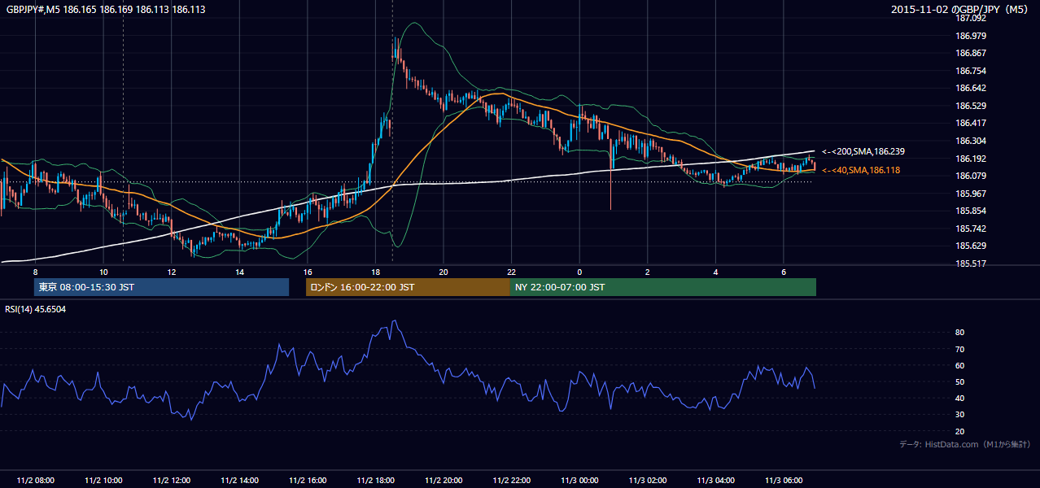Screen dimensions: 1040x488
Task: Click RSI scale value 30
Action: tap(959, 415)
